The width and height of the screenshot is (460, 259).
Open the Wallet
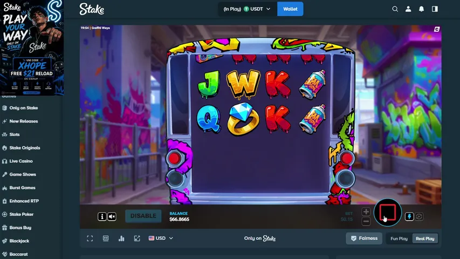click(x=290, y=9)
